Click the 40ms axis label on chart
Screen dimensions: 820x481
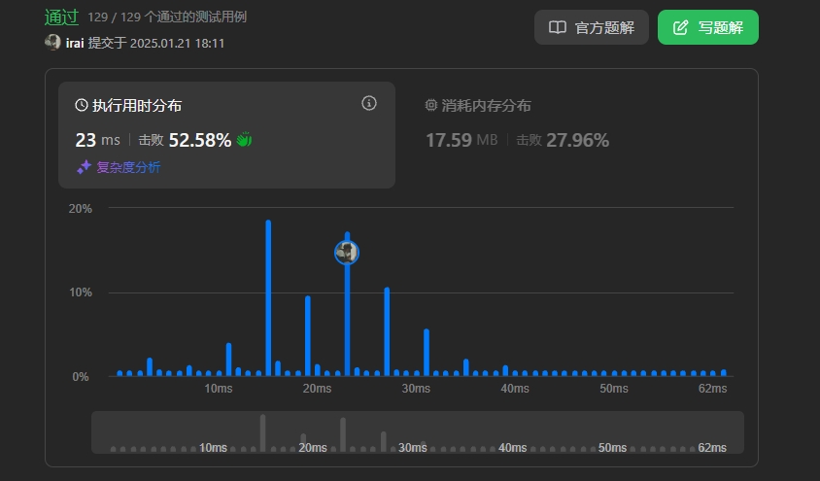click(515, 389)
